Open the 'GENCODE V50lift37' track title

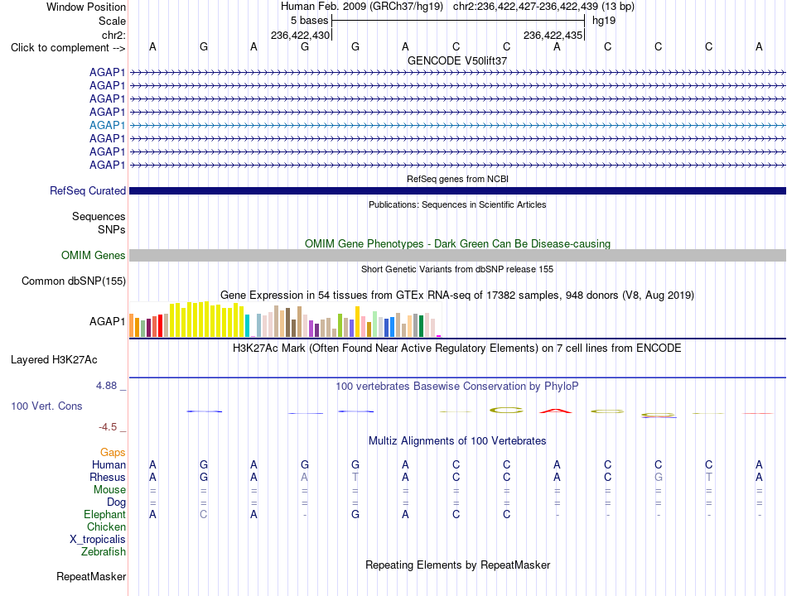pyautogui.click(x=457, y=60)
